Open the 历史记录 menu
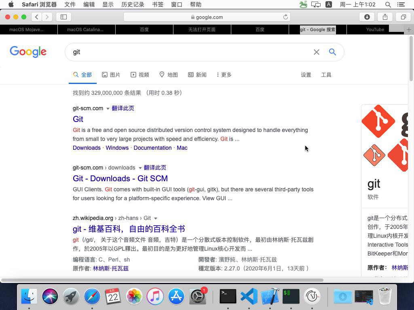 133,4
